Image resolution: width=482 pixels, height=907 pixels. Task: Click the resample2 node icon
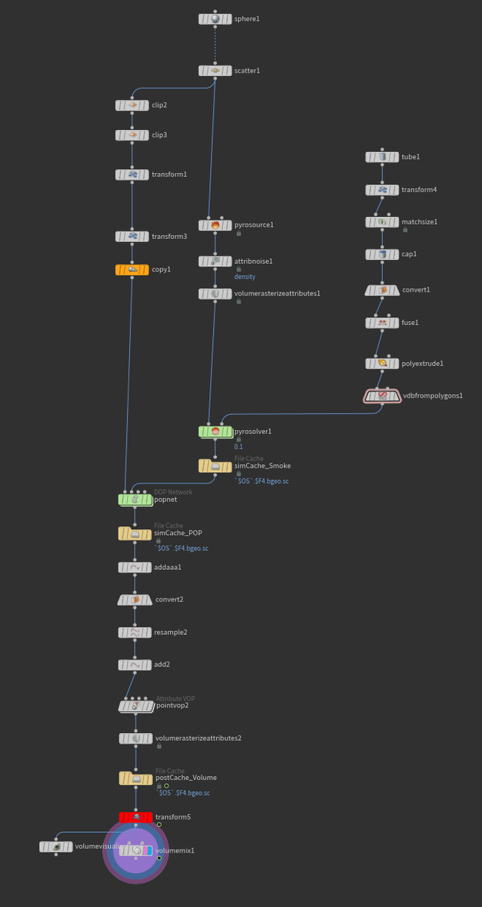tap(135, 632)
